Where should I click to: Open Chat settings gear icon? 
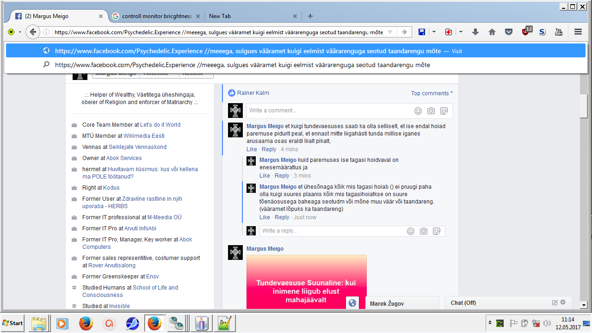563,302
